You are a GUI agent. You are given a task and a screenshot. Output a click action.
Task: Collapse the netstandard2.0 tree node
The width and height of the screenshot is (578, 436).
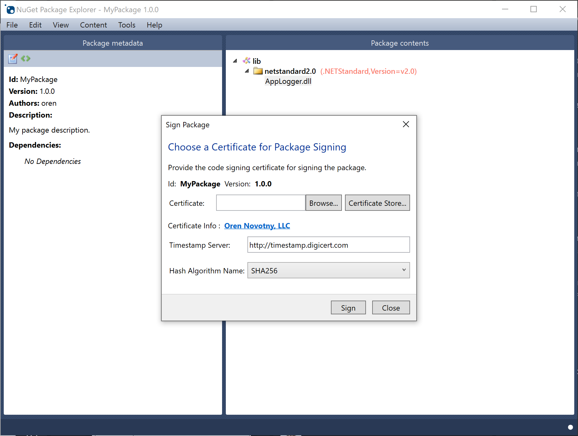(247, 71)
